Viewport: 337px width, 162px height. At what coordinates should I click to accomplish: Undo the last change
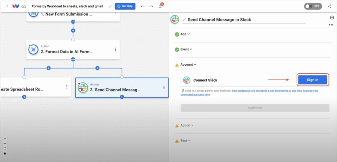click(143, 6)
